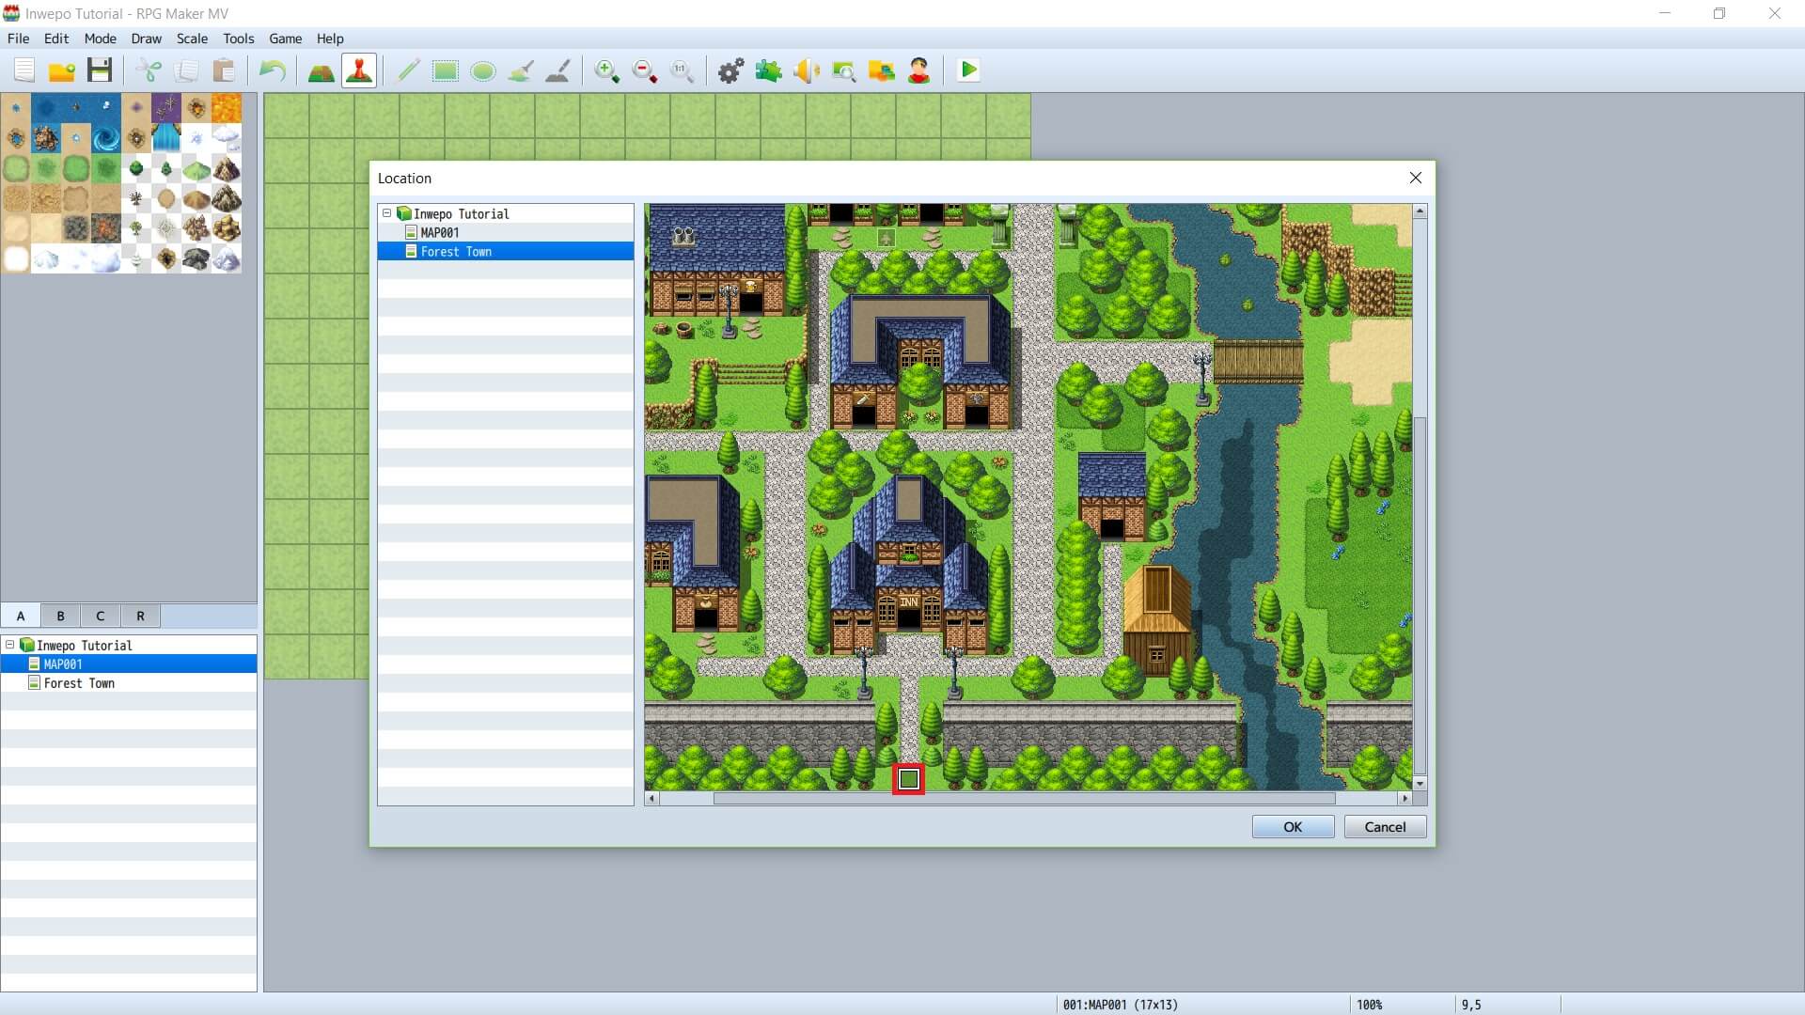Open the Game menu
Viewport: 1805px width, 1015px height.
[285, 39]
